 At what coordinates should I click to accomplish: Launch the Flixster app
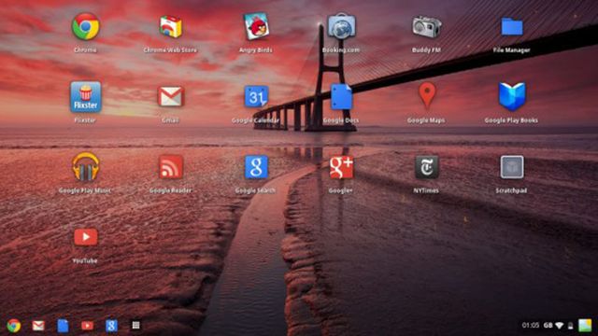85,97
